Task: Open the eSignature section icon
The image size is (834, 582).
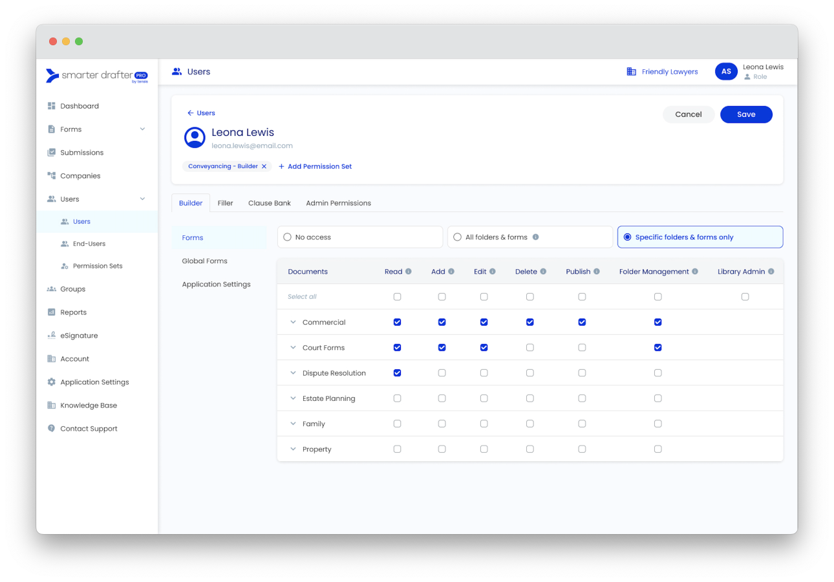Action: pos(52,335)
